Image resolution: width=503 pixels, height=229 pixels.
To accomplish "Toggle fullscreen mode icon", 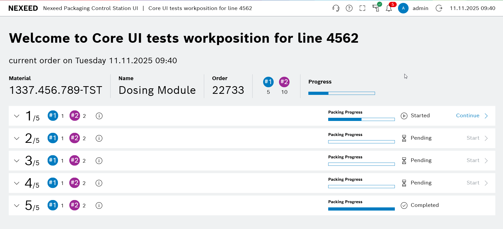I will tap(362, 8).
